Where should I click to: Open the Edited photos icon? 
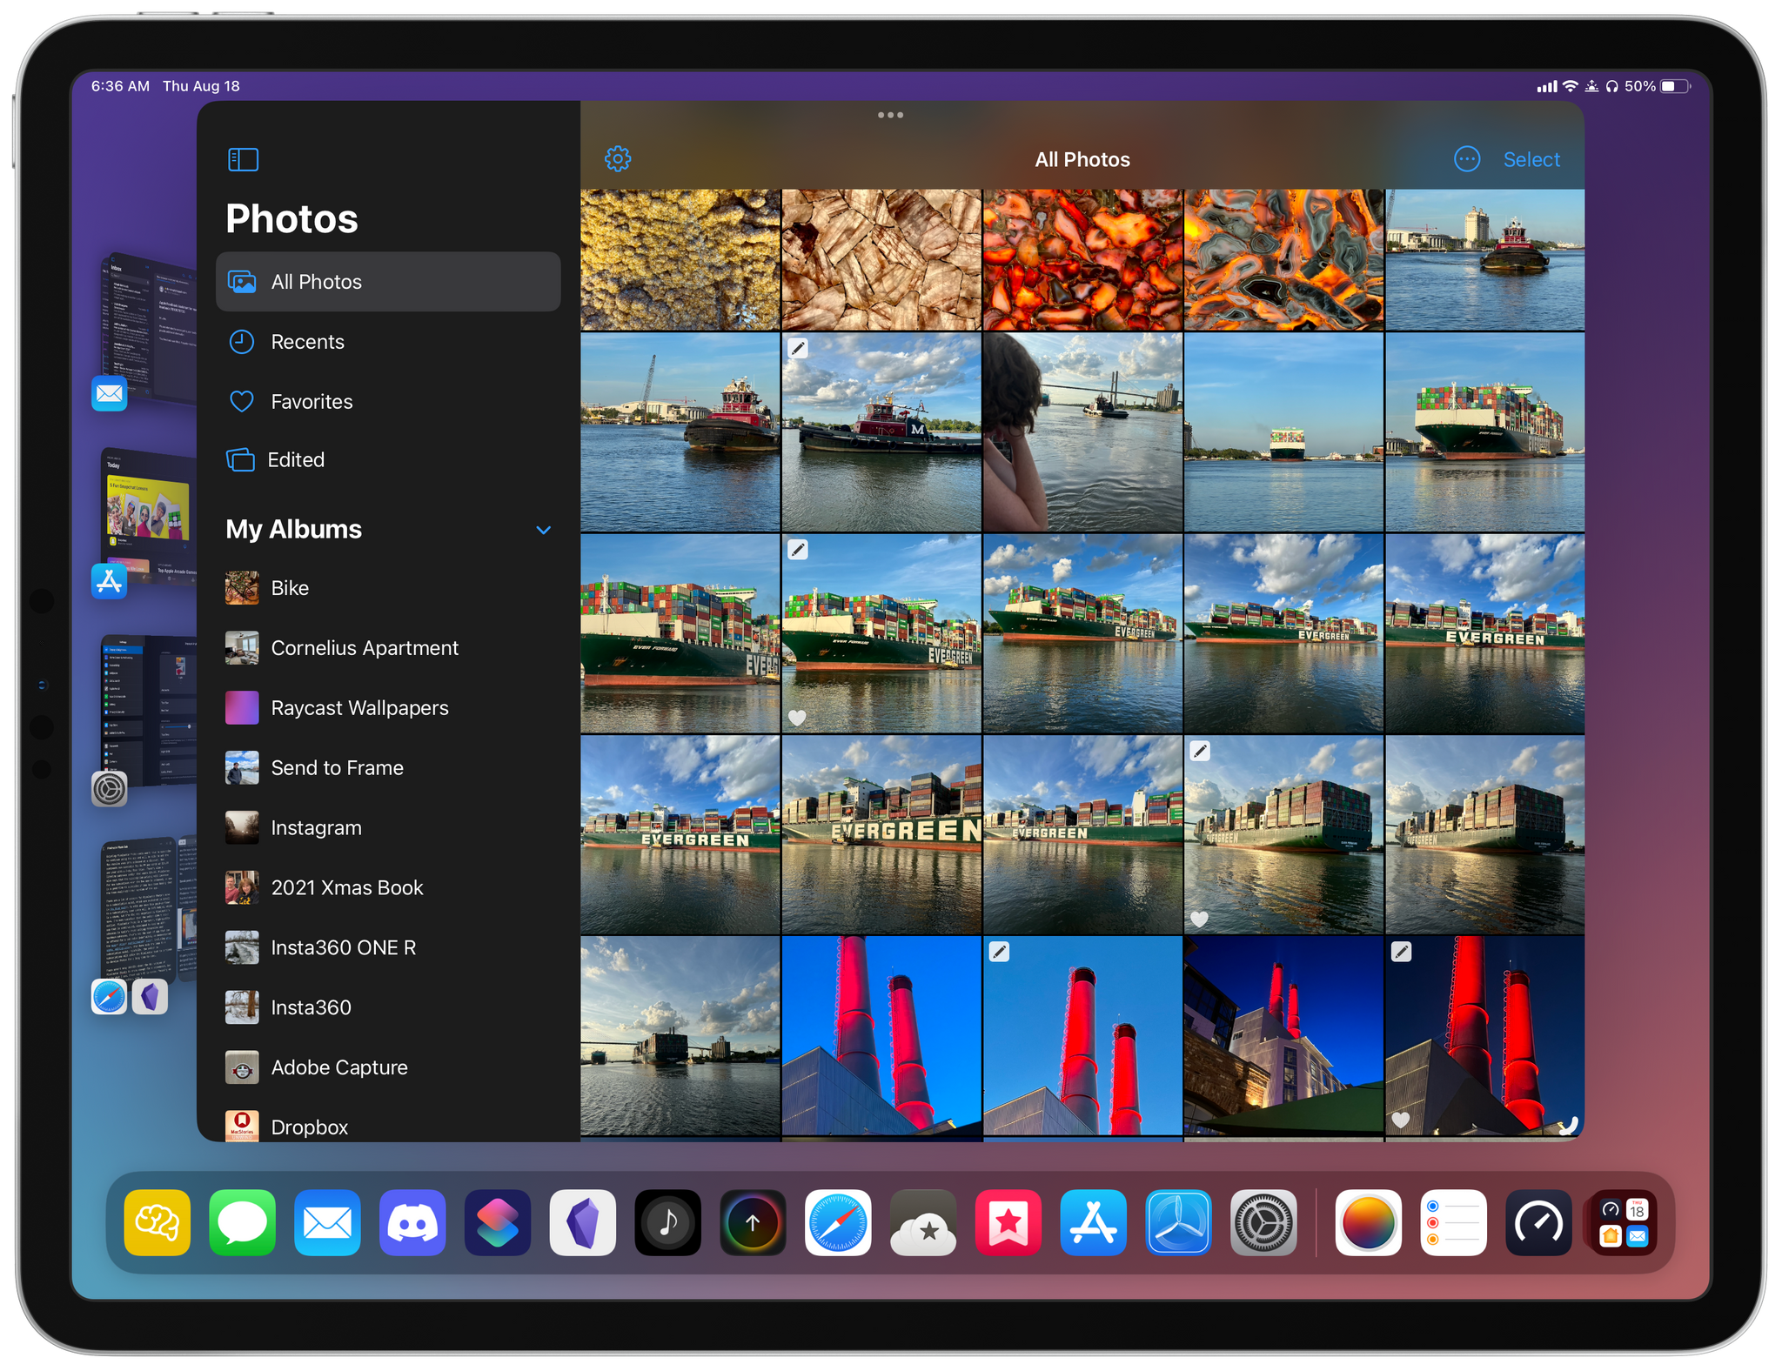point(244,459)
